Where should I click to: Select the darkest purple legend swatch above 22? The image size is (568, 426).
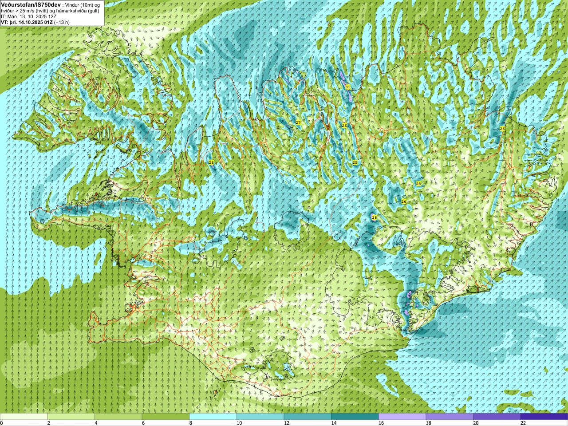click(x=544, y=417)
